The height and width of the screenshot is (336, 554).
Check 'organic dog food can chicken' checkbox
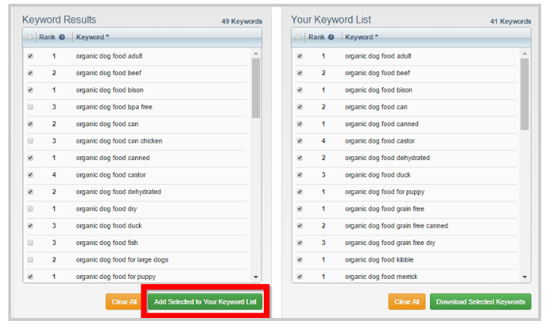pyautogui.click(x=30, y=141)
